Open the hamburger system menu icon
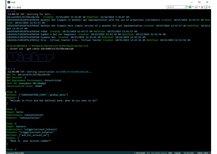The image size is (217, 154). point(209,7)
